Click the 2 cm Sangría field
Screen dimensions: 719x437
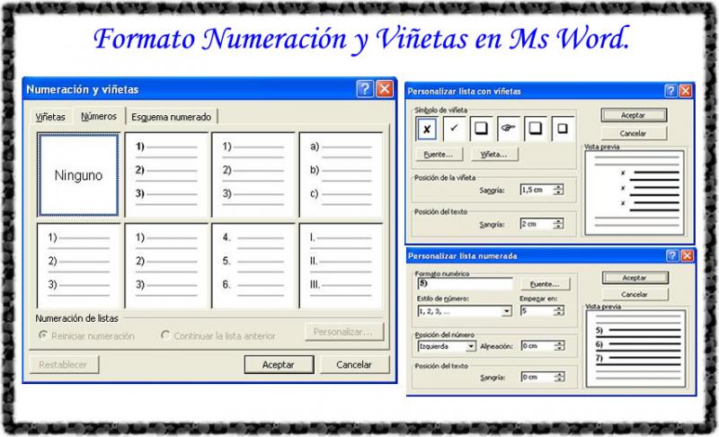pos(537,224)
